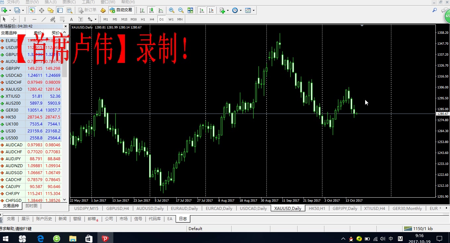Switch chart to bar chart style
Screen dimensions: 450x243
tap(142, 10)
